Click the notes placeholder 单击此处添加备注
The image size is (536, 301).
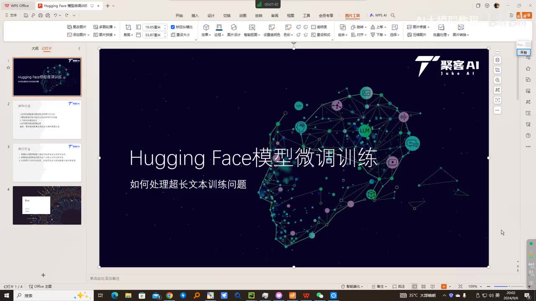(105, 278)
